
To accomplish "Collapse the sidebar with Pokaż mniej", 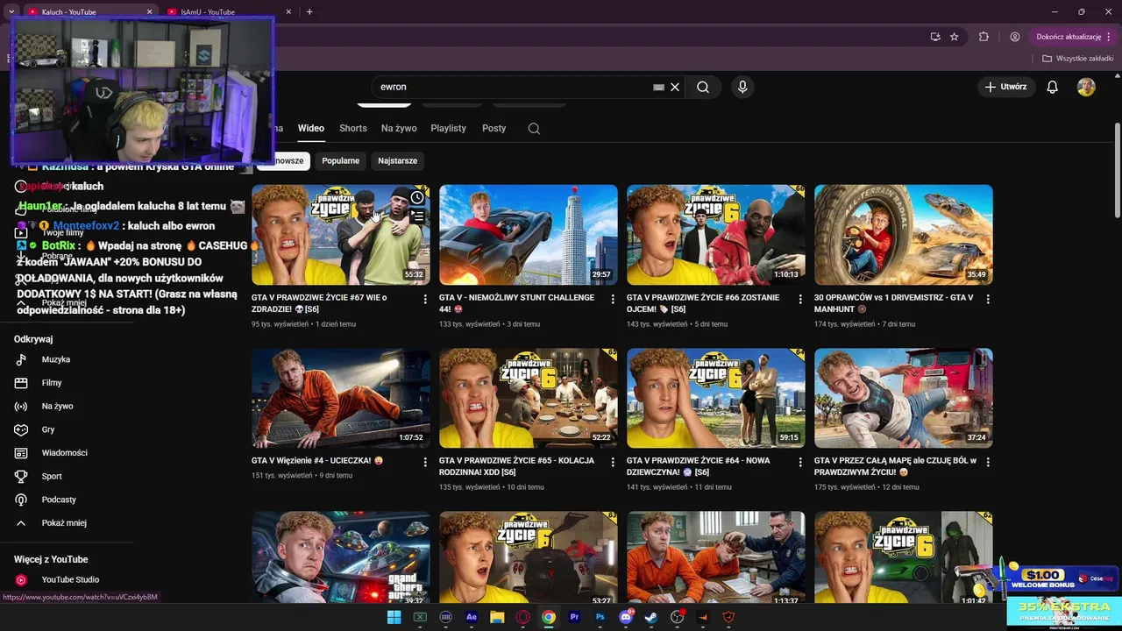I will click(x=64, y=523).
